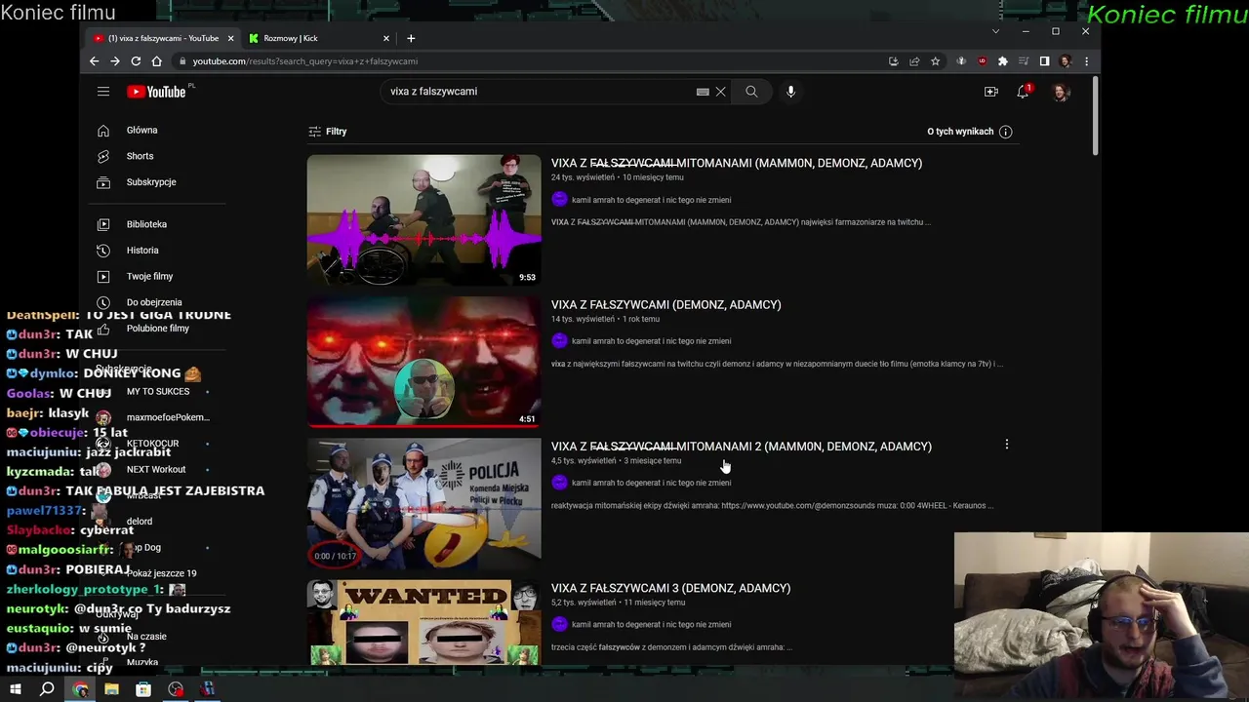Open File Explorer from taskbar
Screen dimensions: 1249x702
(111, 689)
